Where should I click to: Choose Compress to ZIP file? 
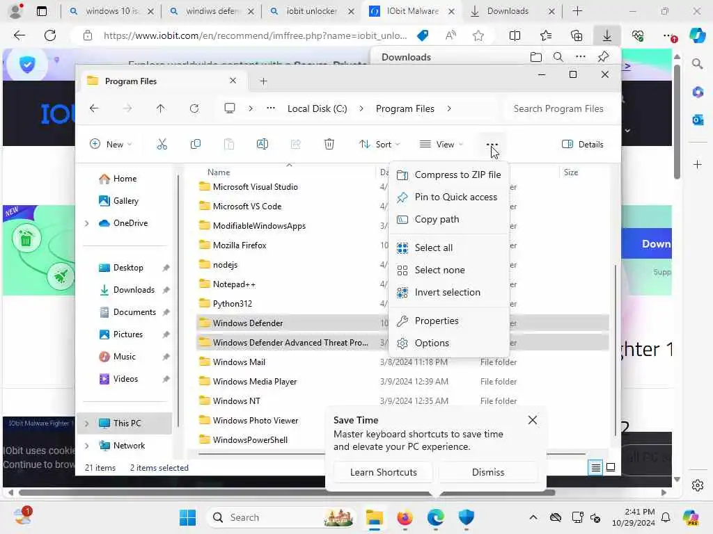449,175
